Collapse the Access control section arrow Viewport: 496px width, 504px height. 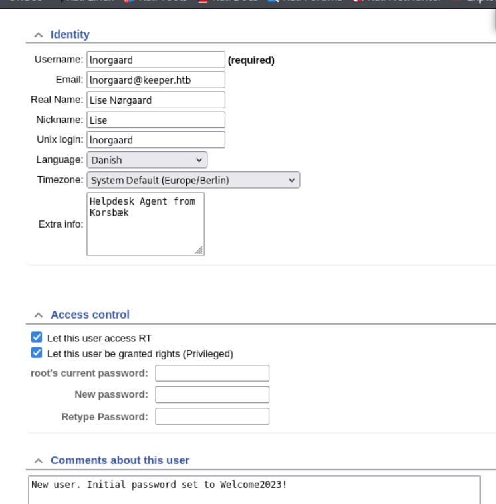pyautogui.click(x=38, y=315)
